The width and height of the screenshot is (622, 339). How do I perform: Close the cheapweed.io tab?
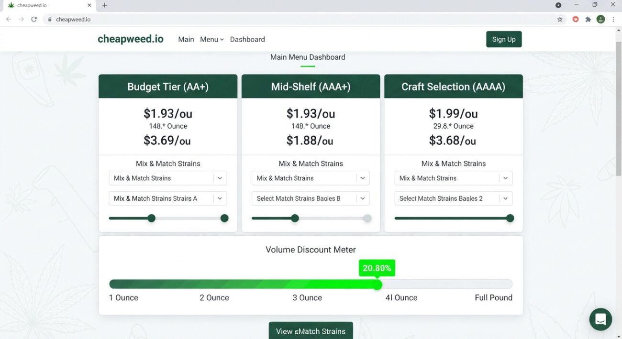point(89,5)
